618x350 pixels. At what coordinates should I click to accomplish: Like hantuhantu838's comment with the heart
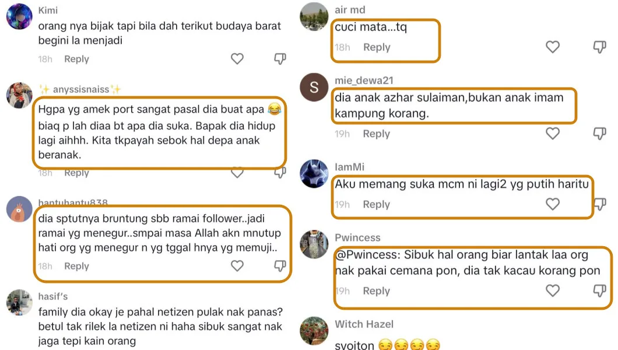pos(237,266)
